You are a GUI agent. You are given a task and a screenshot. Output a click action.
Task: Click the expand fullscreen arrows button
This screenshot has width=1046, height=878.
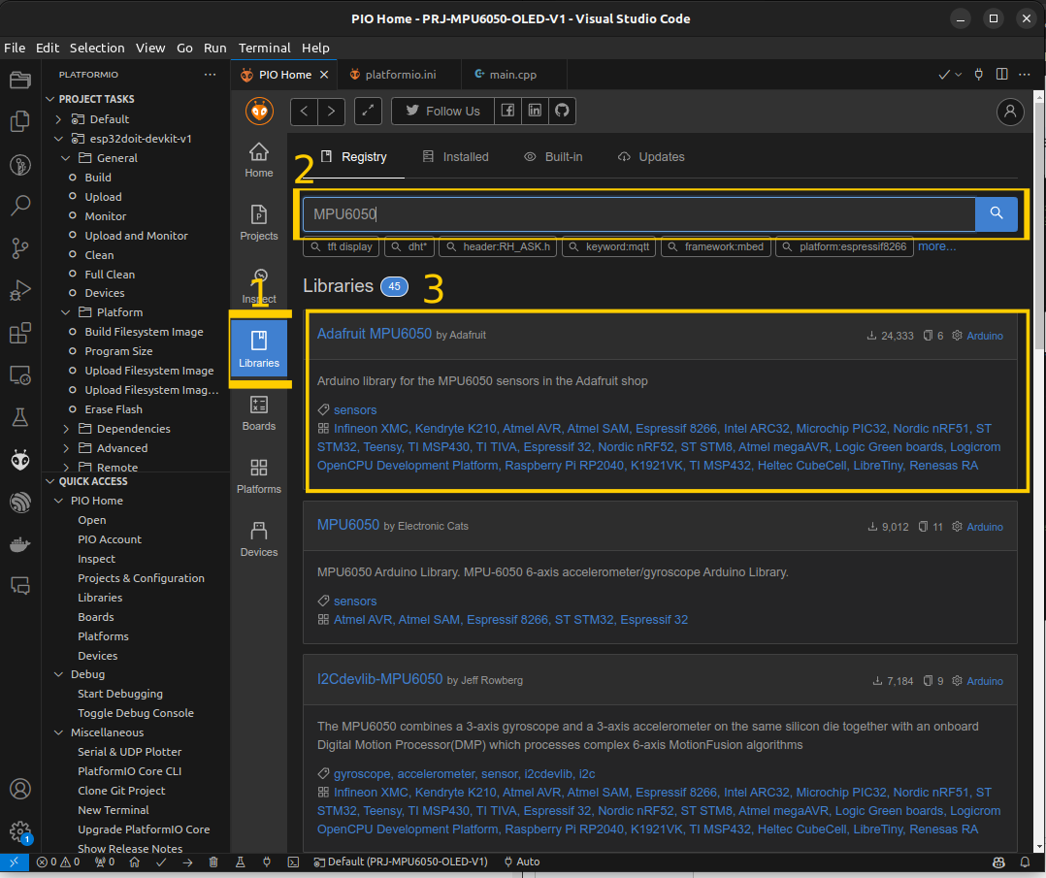pyautogui.click(x=369, y=111)
